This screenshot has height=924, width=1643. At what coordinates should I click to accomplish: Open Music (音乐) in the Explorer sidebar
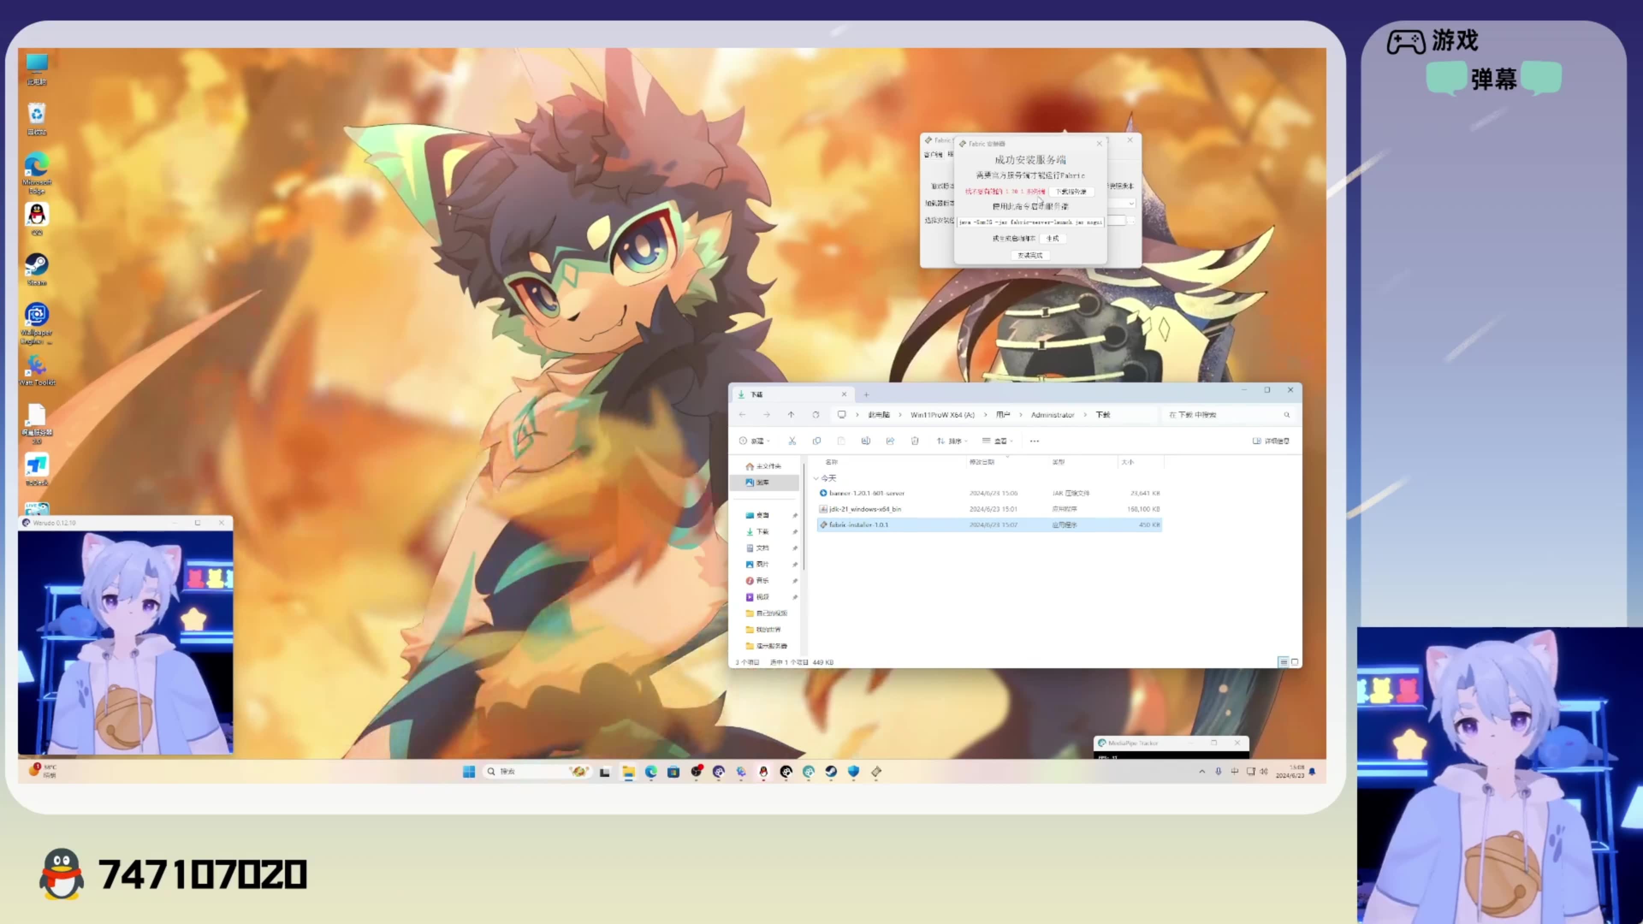tap(762, 580)
